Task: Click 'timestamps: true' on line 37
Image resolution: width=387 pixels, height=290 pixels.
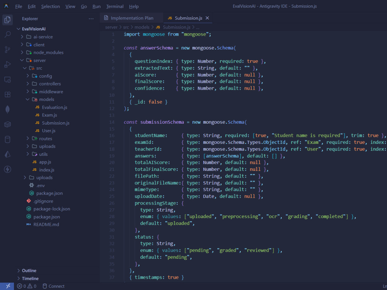Action: point(156,277)
